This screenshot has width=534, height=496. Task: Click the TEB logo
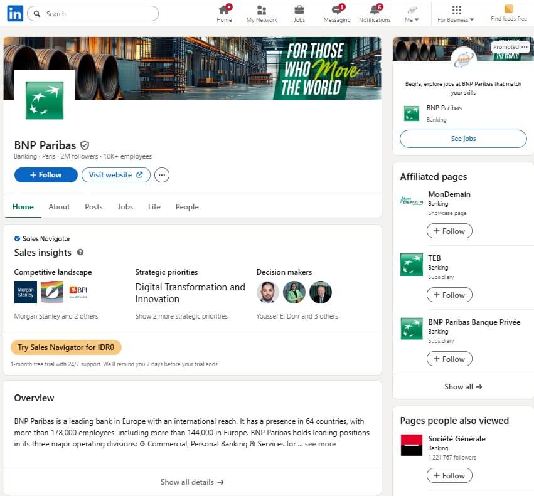(412, 265)
